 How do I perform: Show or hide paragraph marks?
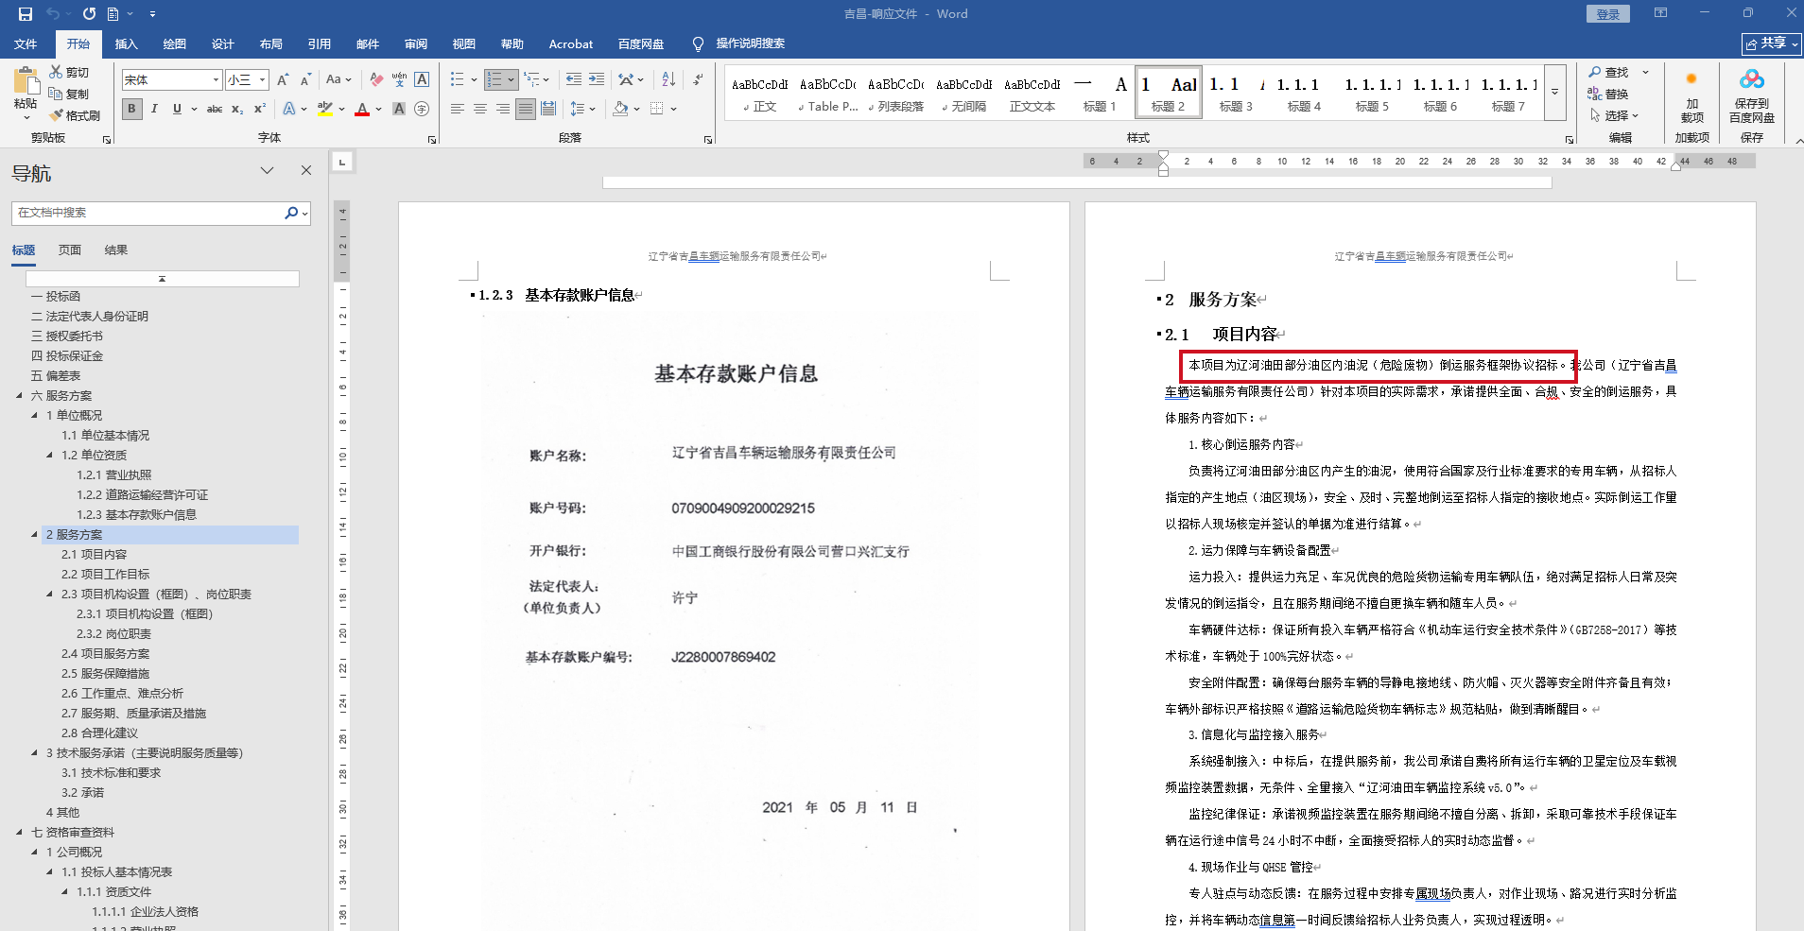pyautogui.click(x=698, y=80)
